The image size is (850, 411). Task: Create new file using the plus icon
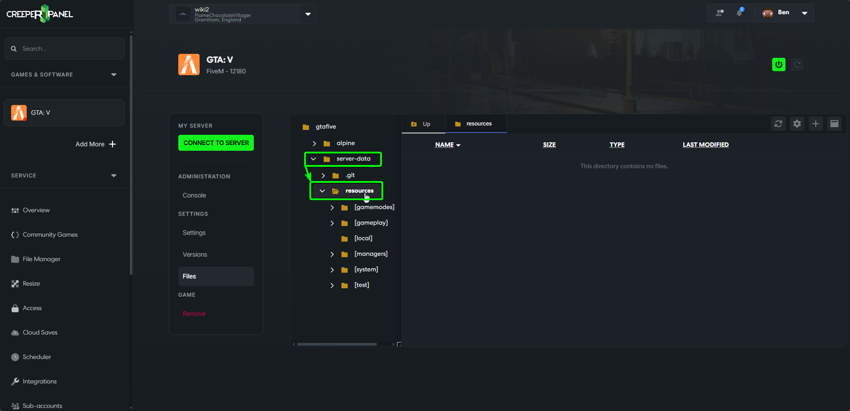815,124
